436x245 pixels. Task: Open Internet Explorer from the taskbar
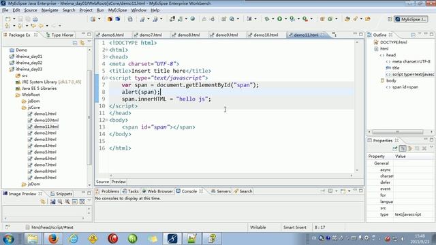[73, 239]
